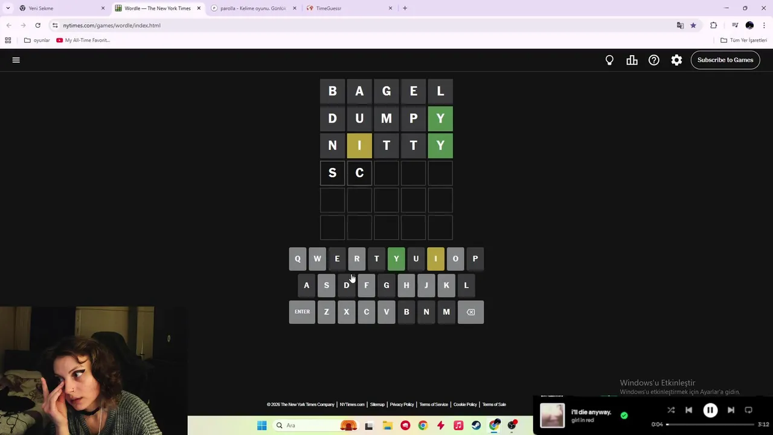Image resolution: width=773 pixels, height=435 pixels.
Task: Tap the W key on the Wordle keyboard
Action: [x=317, y=259]
